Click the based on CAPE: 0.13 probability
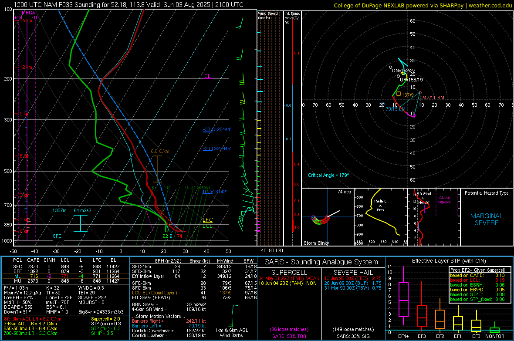 click(477, 275)
